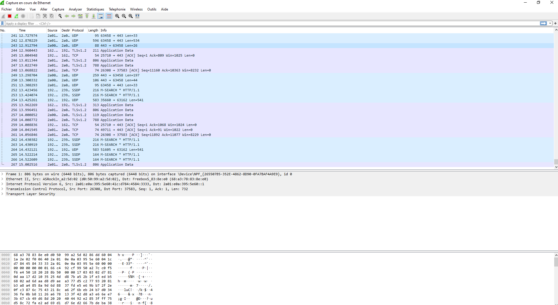Open the Aller menu
This screenshot has width=558, height=305.
coord(44,9)
